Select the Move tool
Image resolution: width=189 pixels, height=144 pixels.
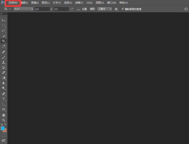click(x=4, y=20)
